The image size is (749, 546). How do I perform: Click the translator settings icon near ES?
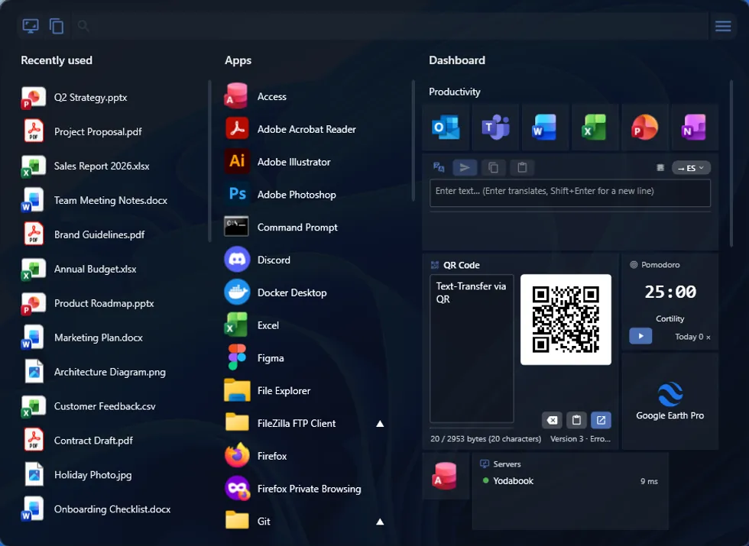pos(660,167)
